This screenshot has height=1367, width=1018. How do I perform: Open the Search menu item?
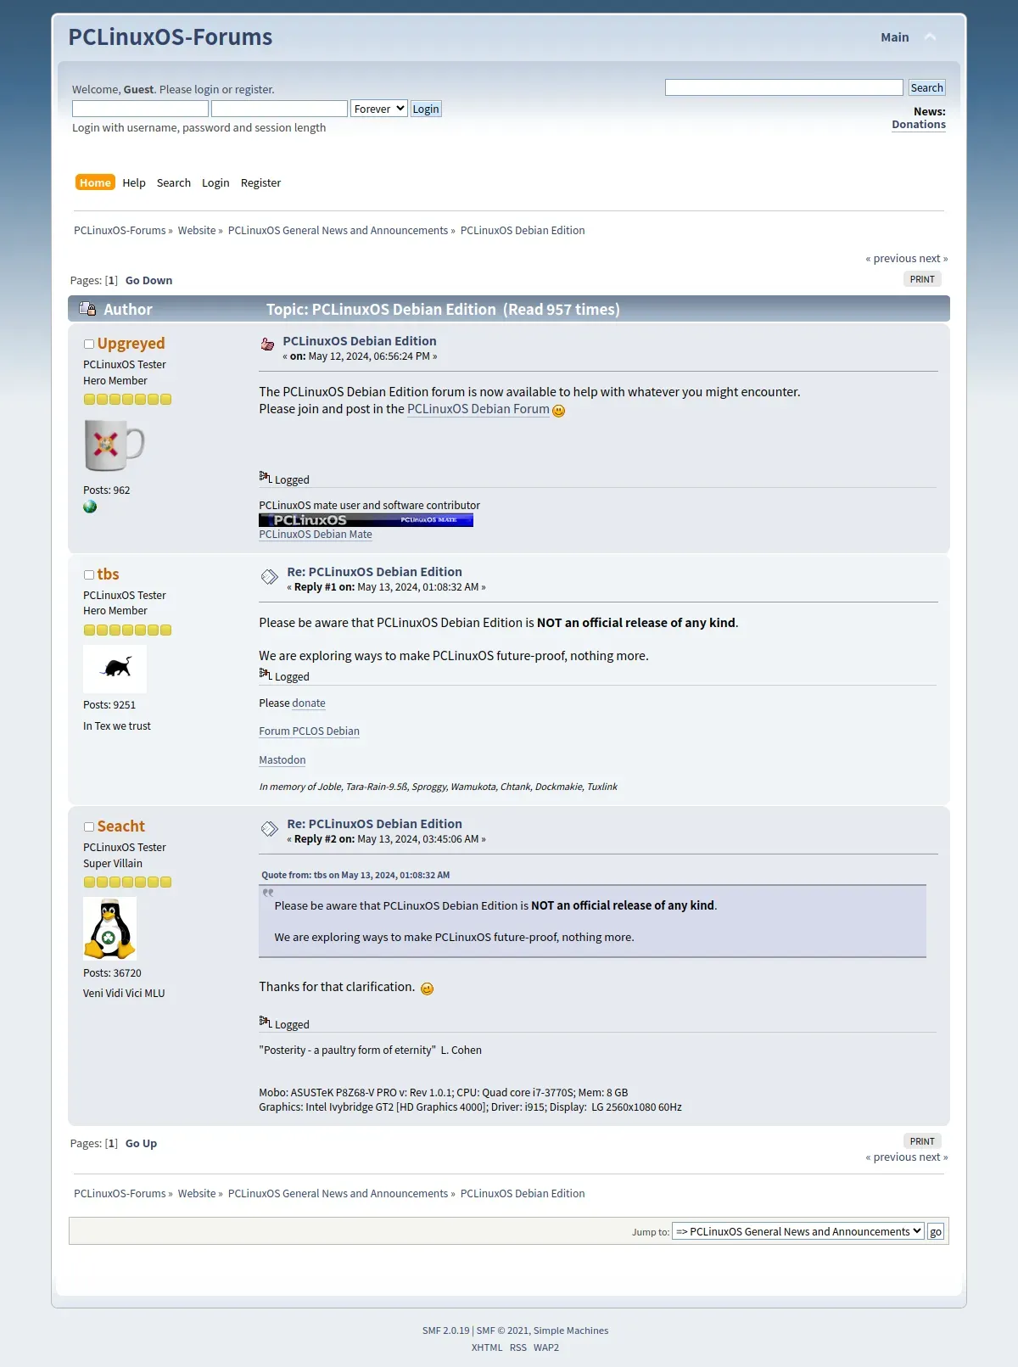coord(174,182)
